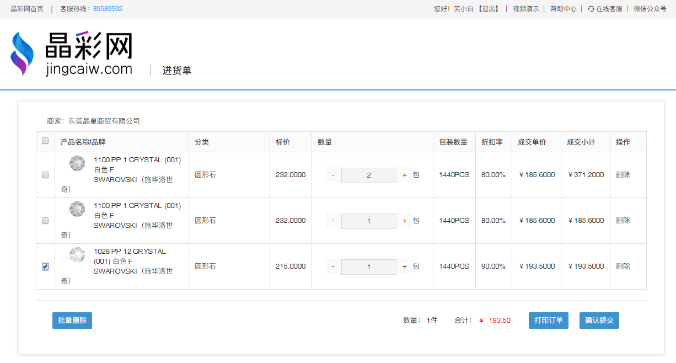Viewport: 676px width, 363px height.
Task: Open 视频演示 in the top bar
Action: tap(525, 9)
